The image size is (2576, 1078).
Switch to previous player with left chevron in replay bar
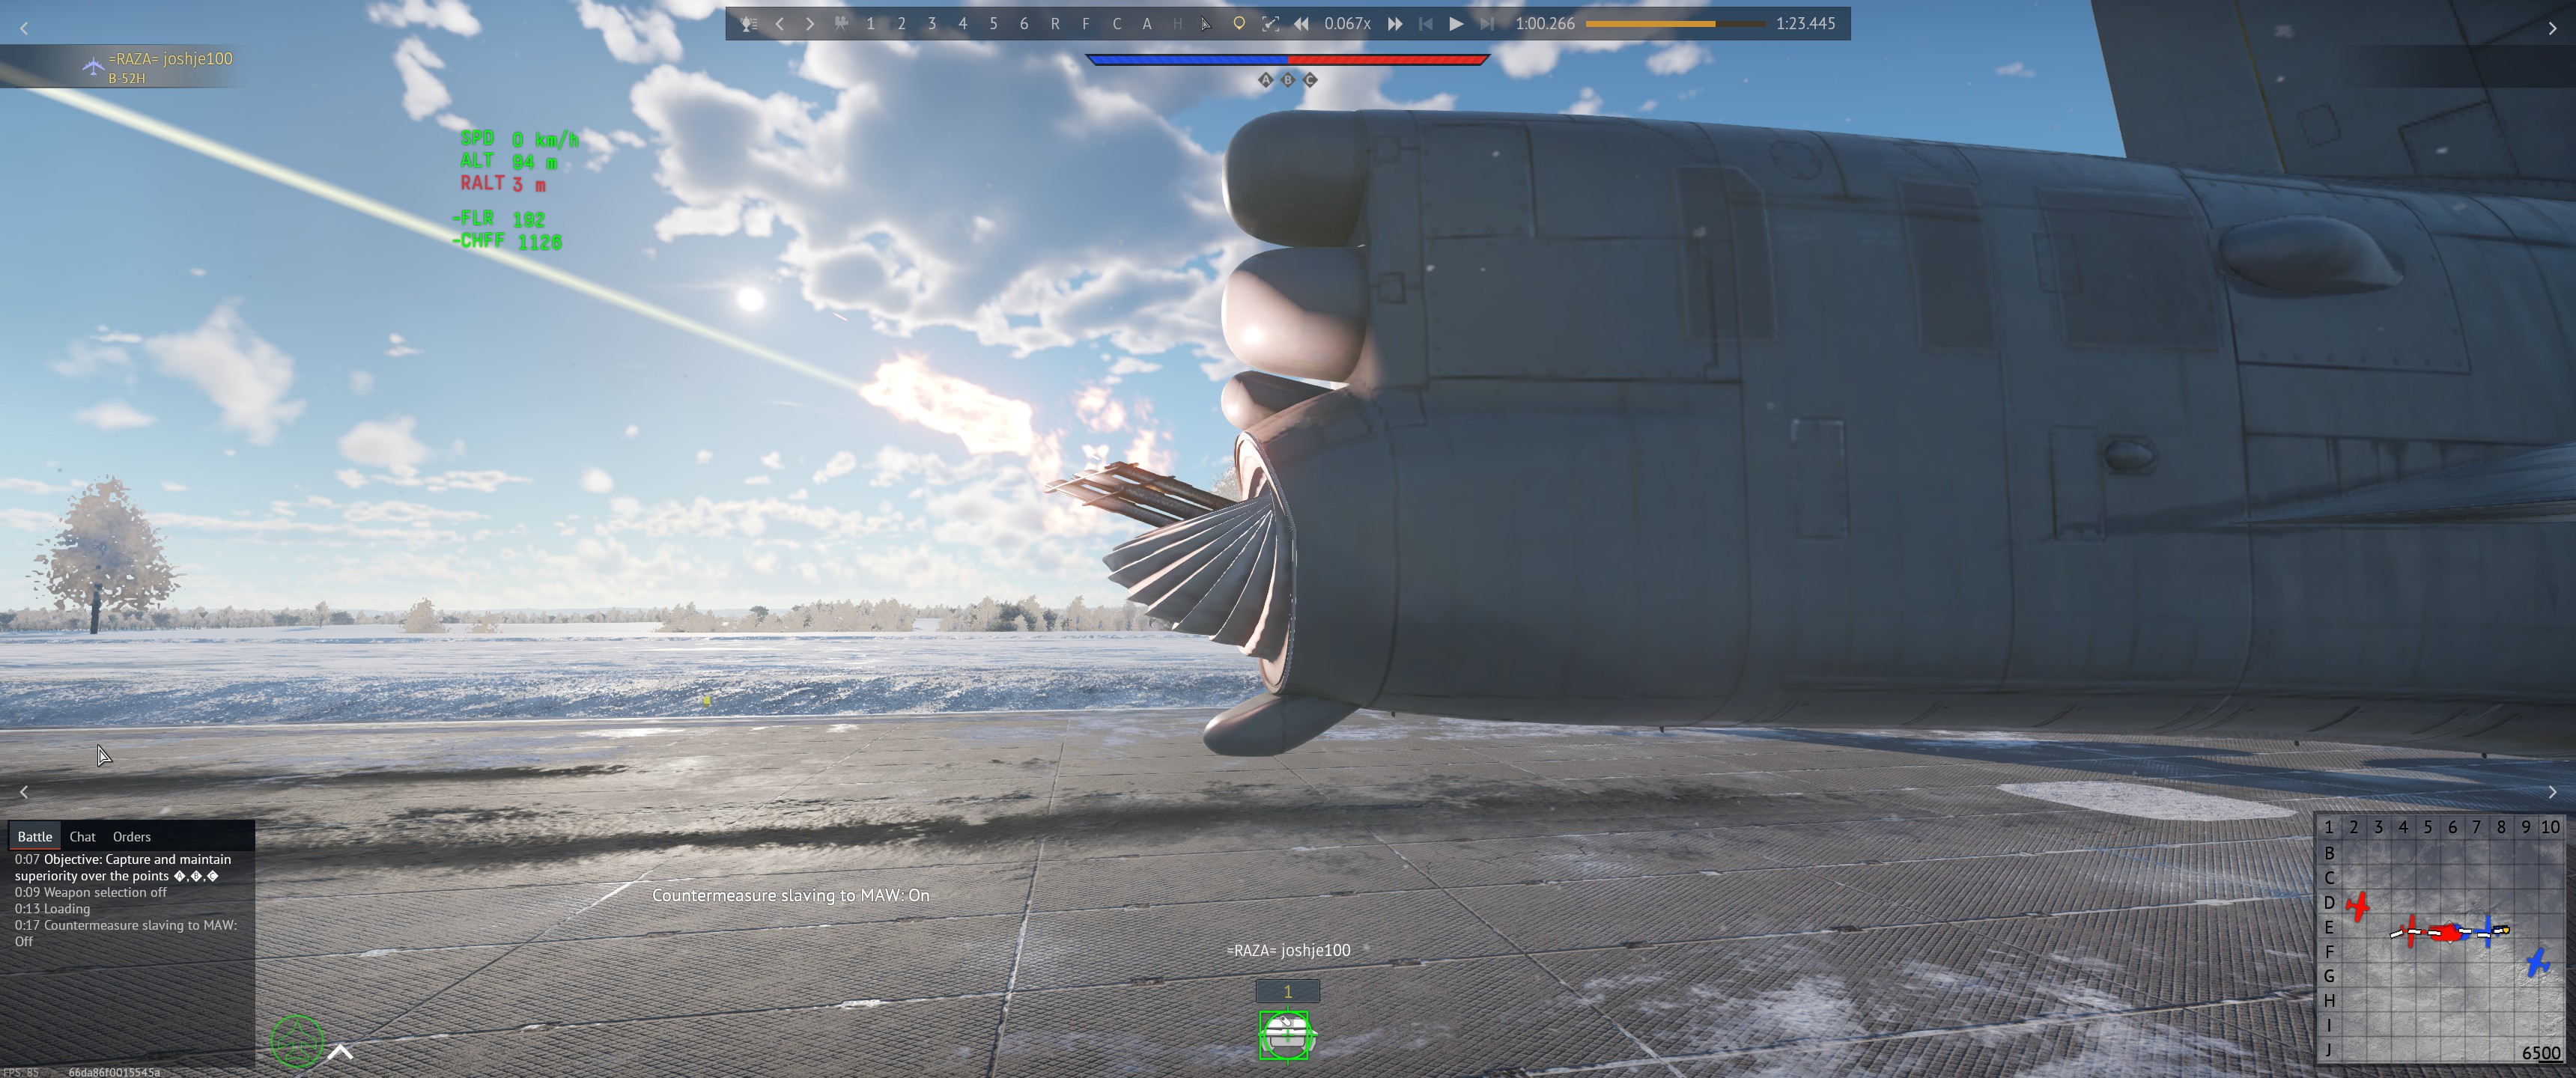pos(779,24)
